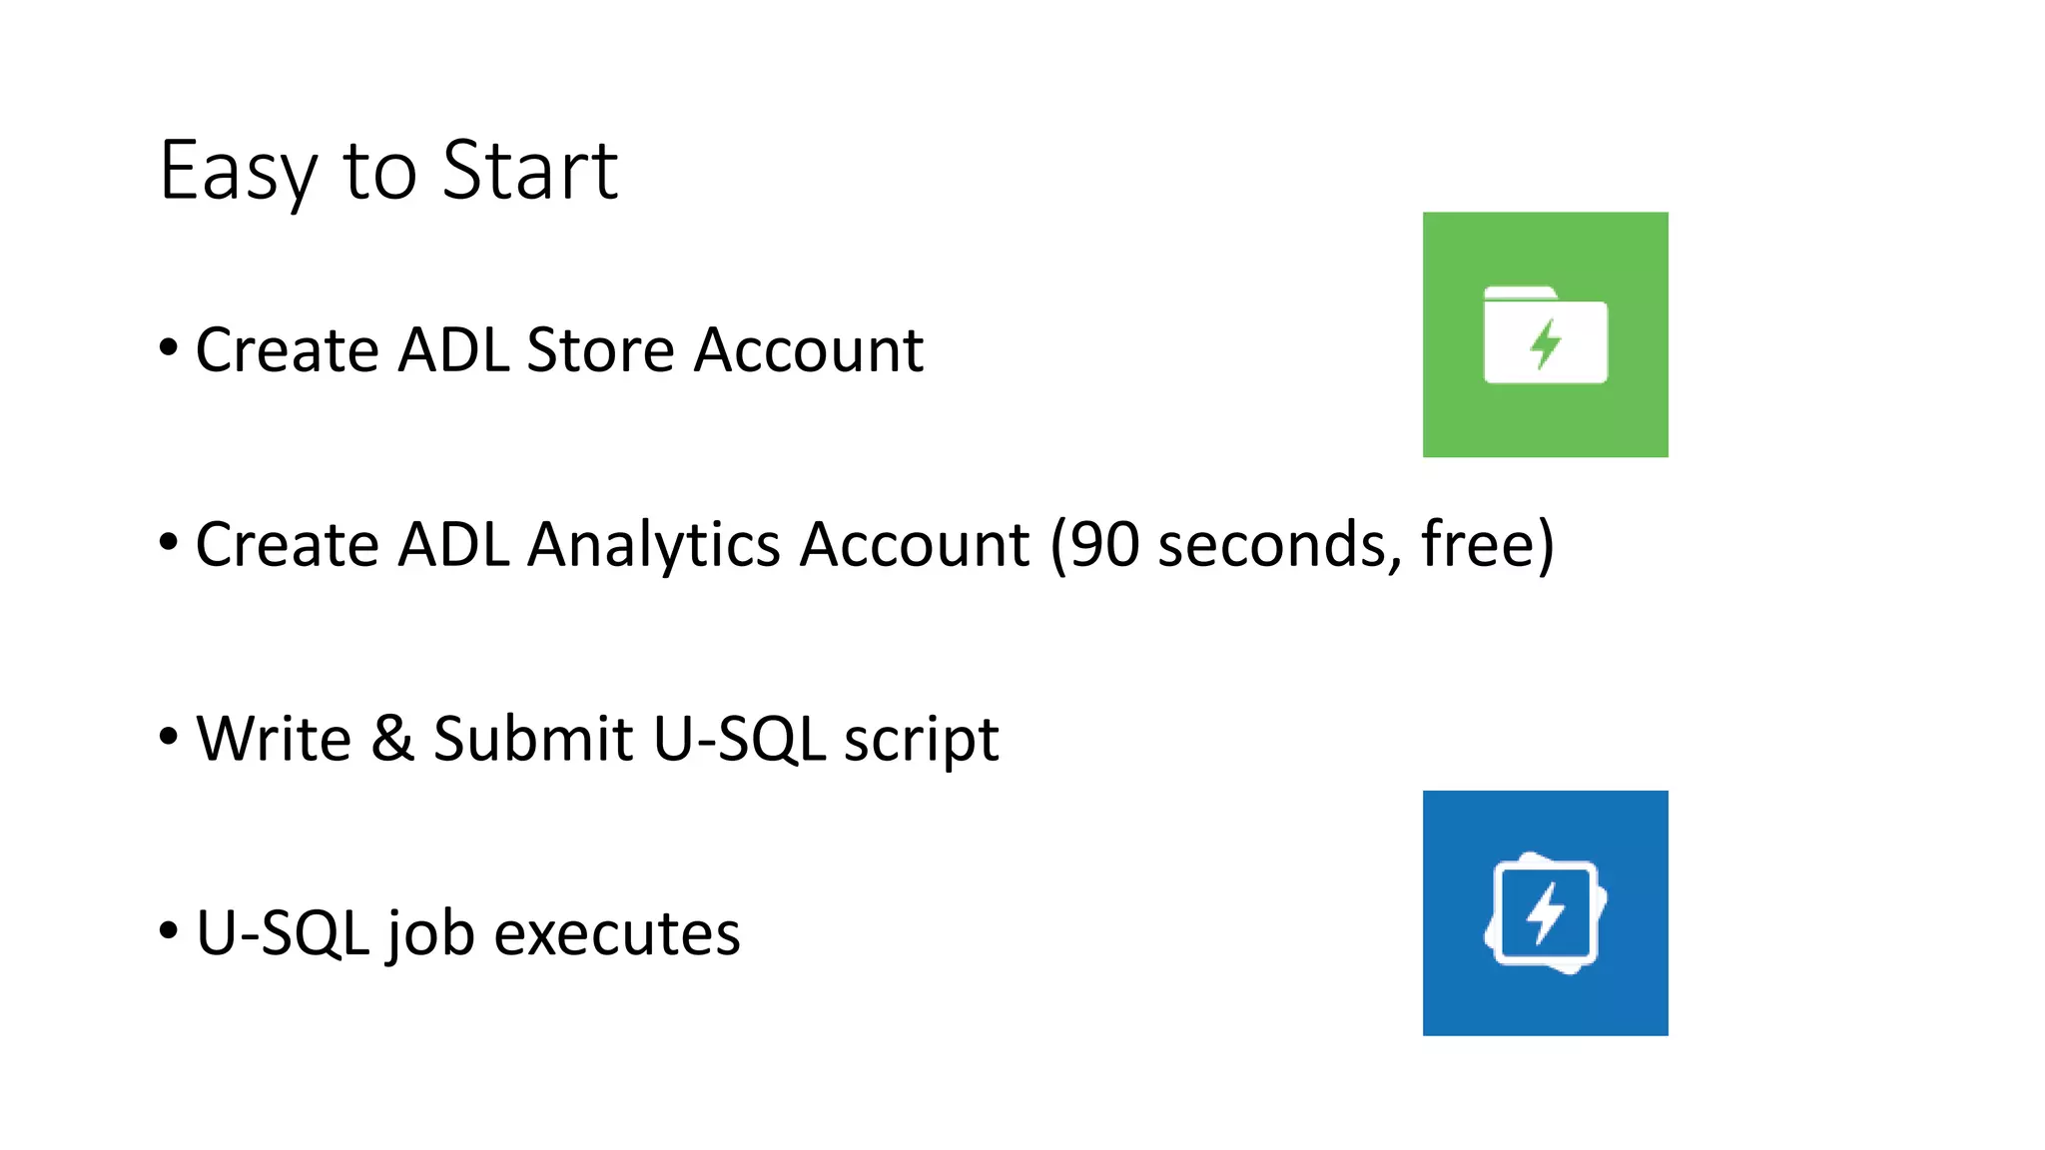Image resolution: width=2045 pixels, height=1150 pixels.
Task: Click the green Data Lake Store folder icon
Action: pyautogui.click(x=1545, y=334)
